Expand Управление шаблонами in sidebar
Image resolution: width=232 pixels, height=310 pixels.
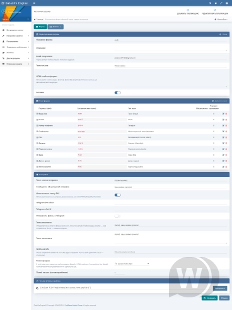[x=16, y=47]
